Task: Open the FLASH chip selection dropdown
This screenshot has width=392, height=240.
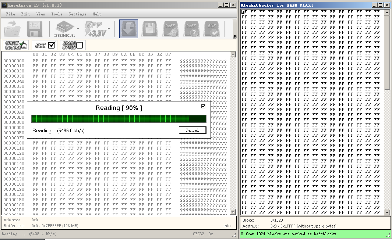Action: [78, 29]
